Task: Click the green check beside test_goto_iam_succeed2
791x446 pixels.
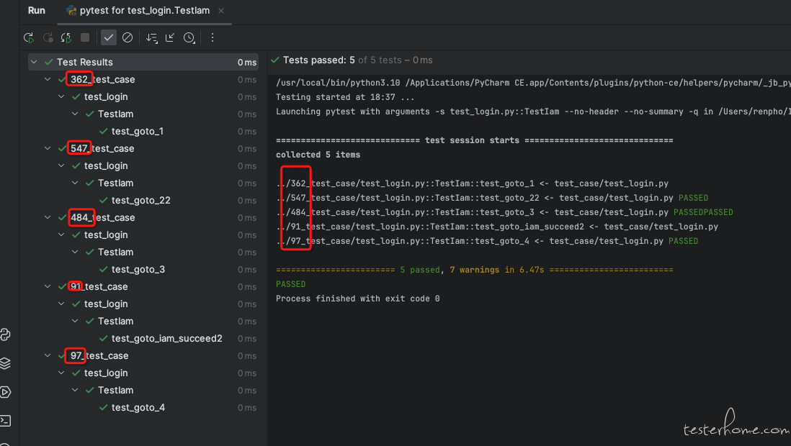Action: point(104,338)
